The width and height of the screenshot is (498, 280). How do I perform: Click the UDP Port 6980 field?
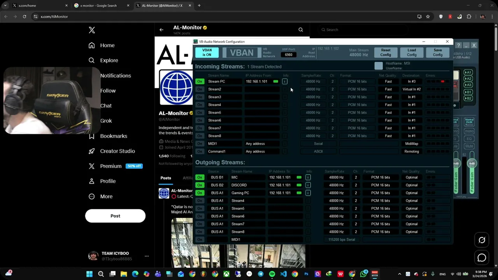point(288,55)
